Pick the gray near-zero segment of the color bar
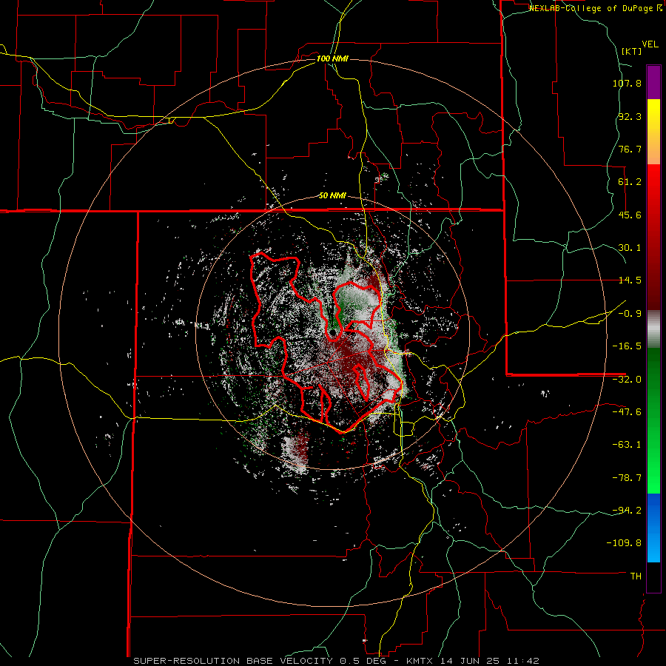This screenshot has width=666, height=666. (x=653, y=329)
